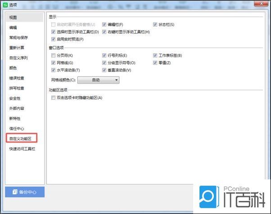271x214 pixels.
Task: Toggle the 分级显示符号(O) checkbox
Action: 104,63
